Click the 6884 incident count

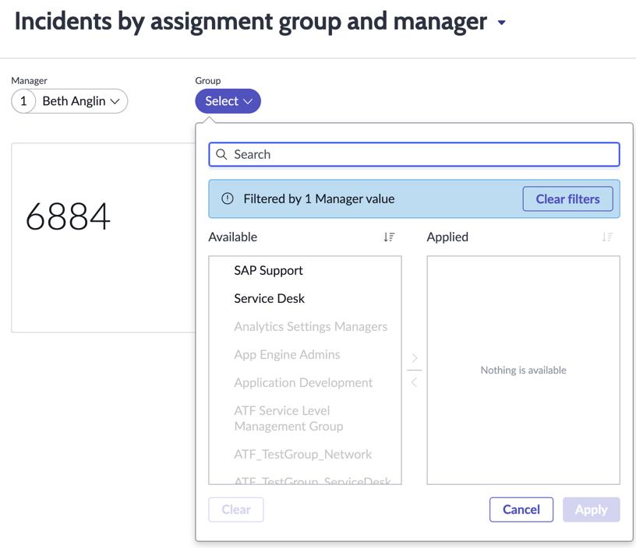(x=68, y=216)
